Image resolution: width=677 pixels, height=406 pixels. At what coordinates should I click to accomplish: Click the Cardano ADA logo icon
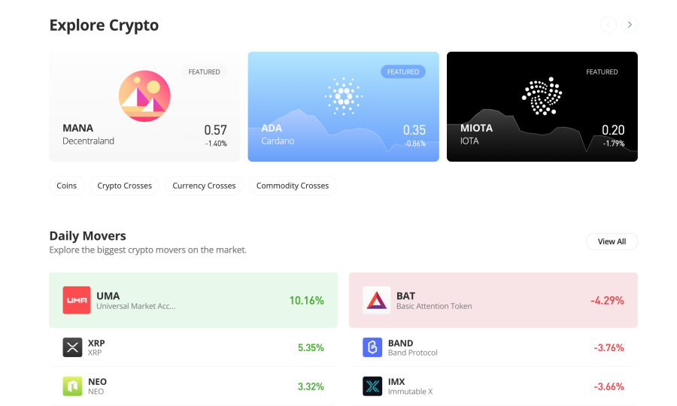[344, 96]
